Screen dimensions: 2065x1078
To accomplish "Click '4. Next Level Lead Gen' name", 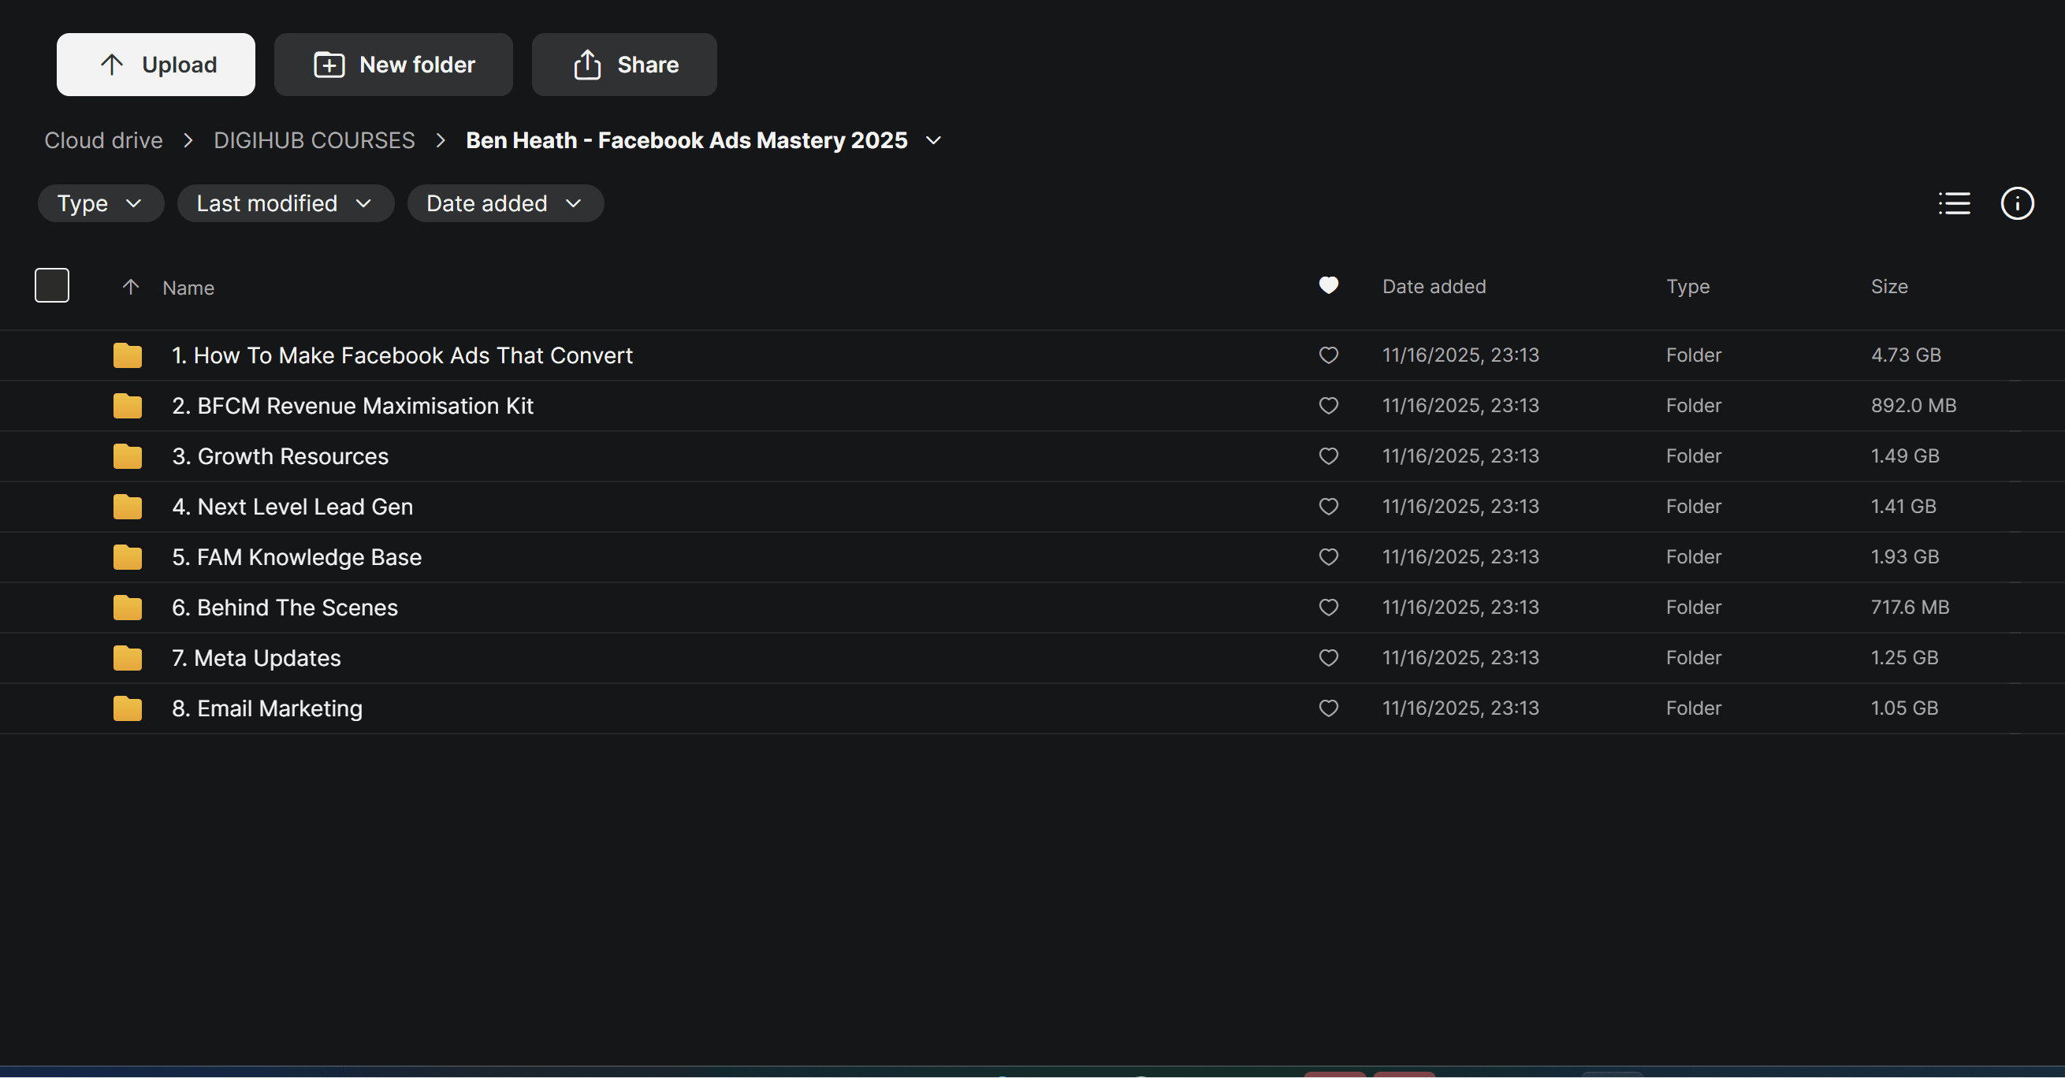I will click(292, 507).
